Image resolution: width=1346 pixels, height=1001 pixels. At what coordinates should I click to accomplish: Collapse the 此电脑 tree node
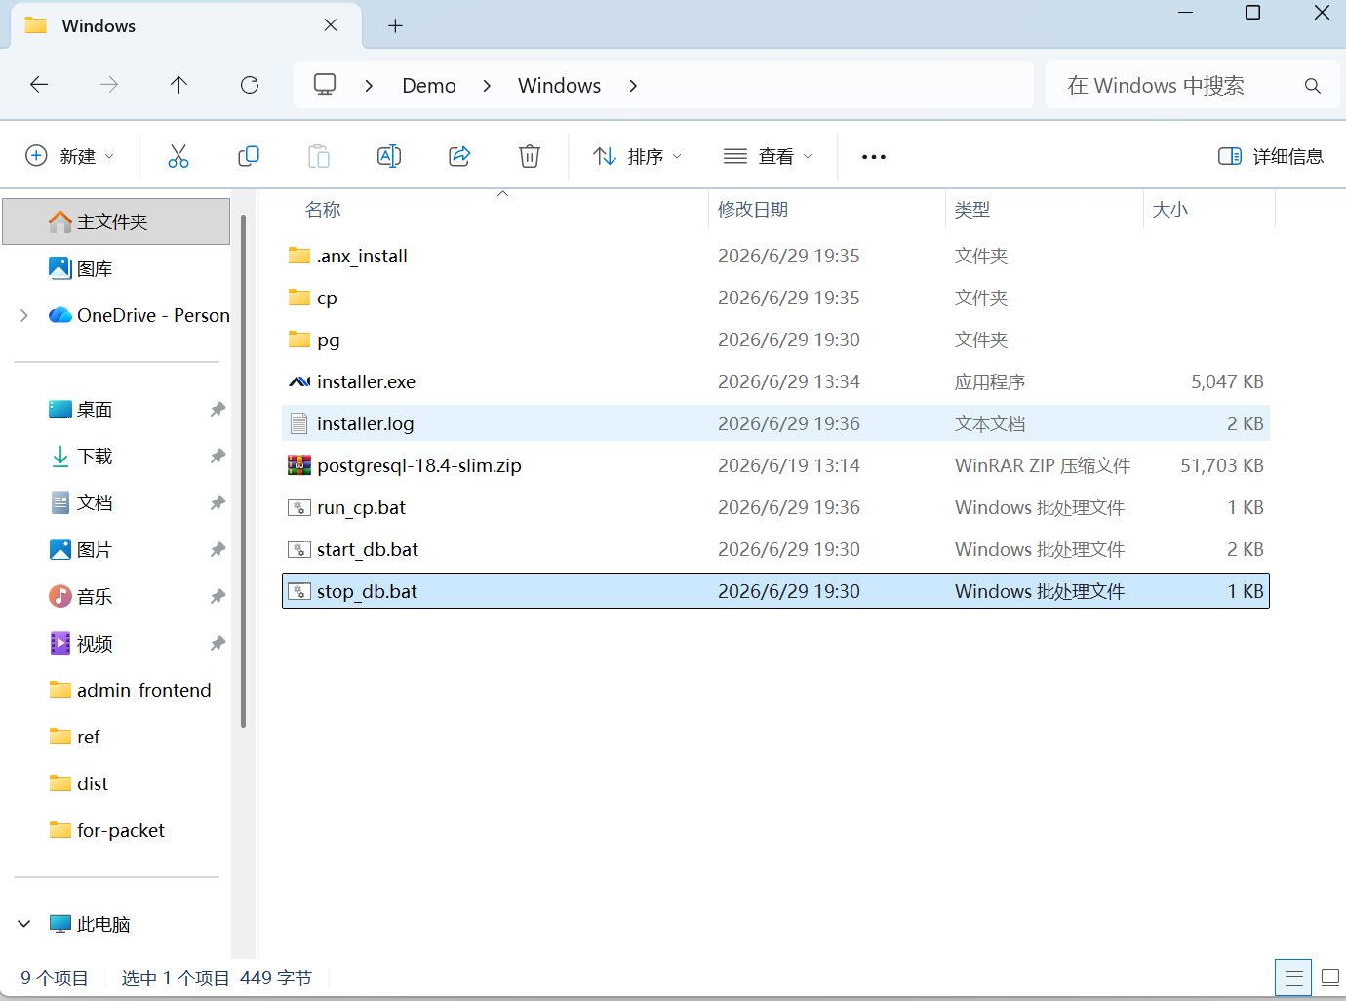pyautogui.click(x=24, y=924)
